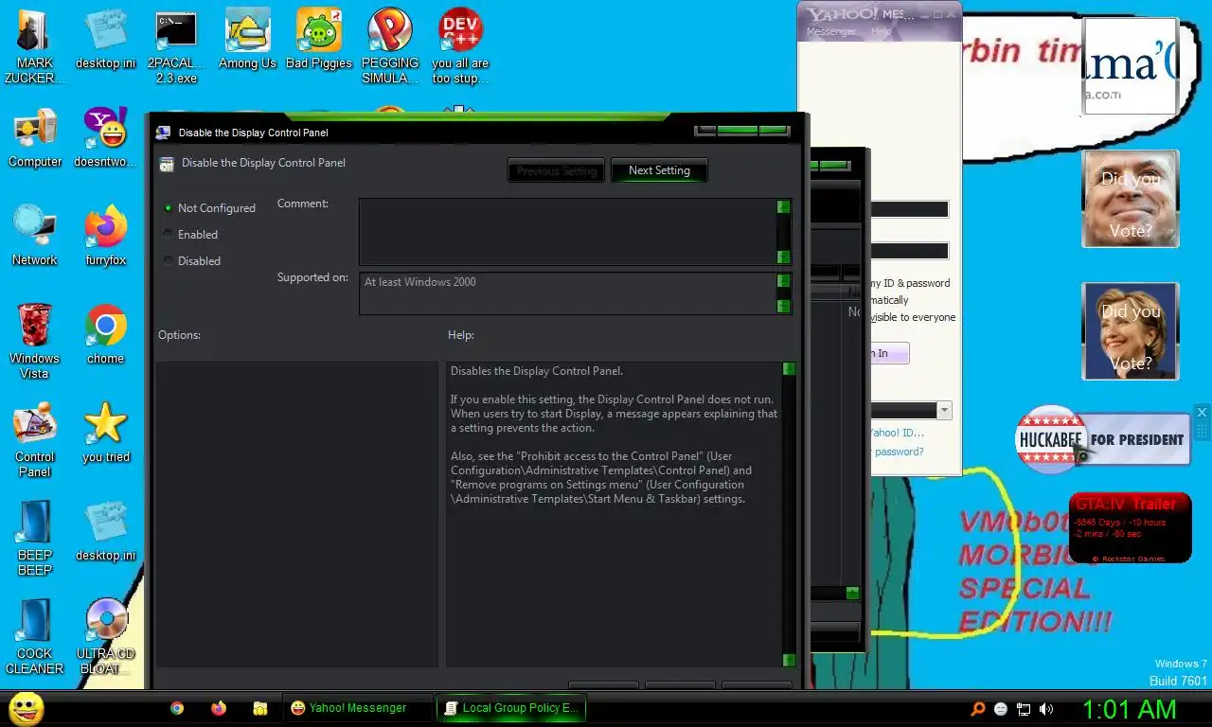Launch the 'chome' Chrome shortcut
Viewport: 1212px width, 727px height.
[105, 335]
